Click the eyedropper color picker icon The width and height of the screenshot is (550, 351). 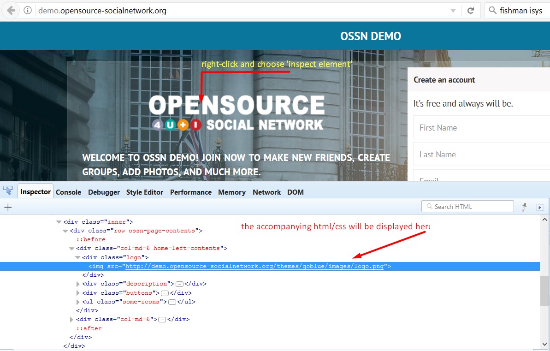[524, 207]
